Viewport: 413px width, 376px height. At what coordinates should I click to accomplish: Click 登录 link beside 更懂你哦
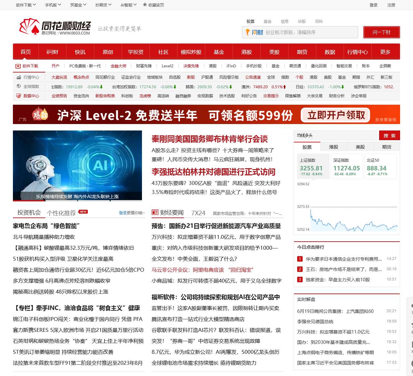tap(123, 213)
